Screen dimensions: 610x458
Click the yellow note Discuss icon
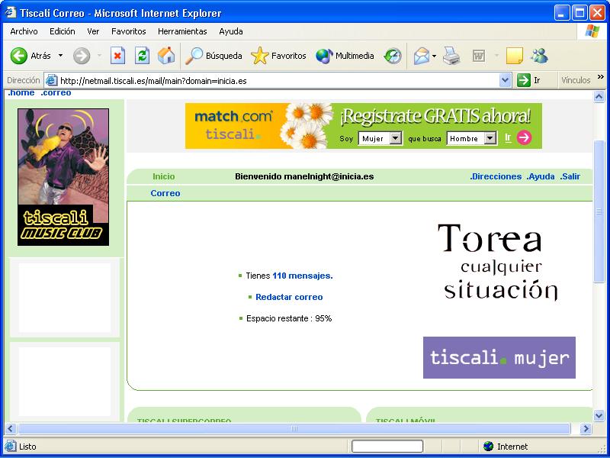514,56
